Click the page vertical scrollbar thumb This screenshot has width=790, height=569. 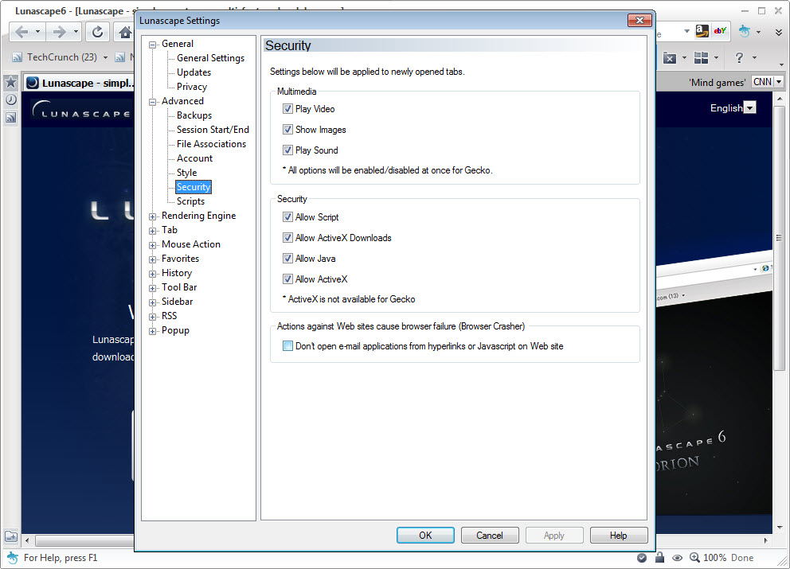780,238
